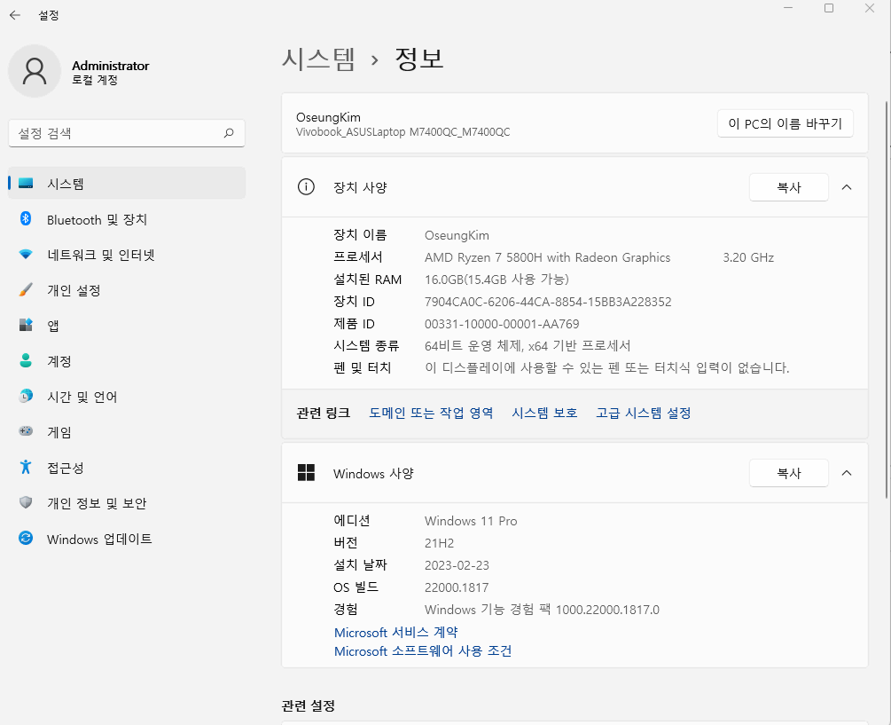Click the 개인 정보 및 보안 shield icon

26,502
